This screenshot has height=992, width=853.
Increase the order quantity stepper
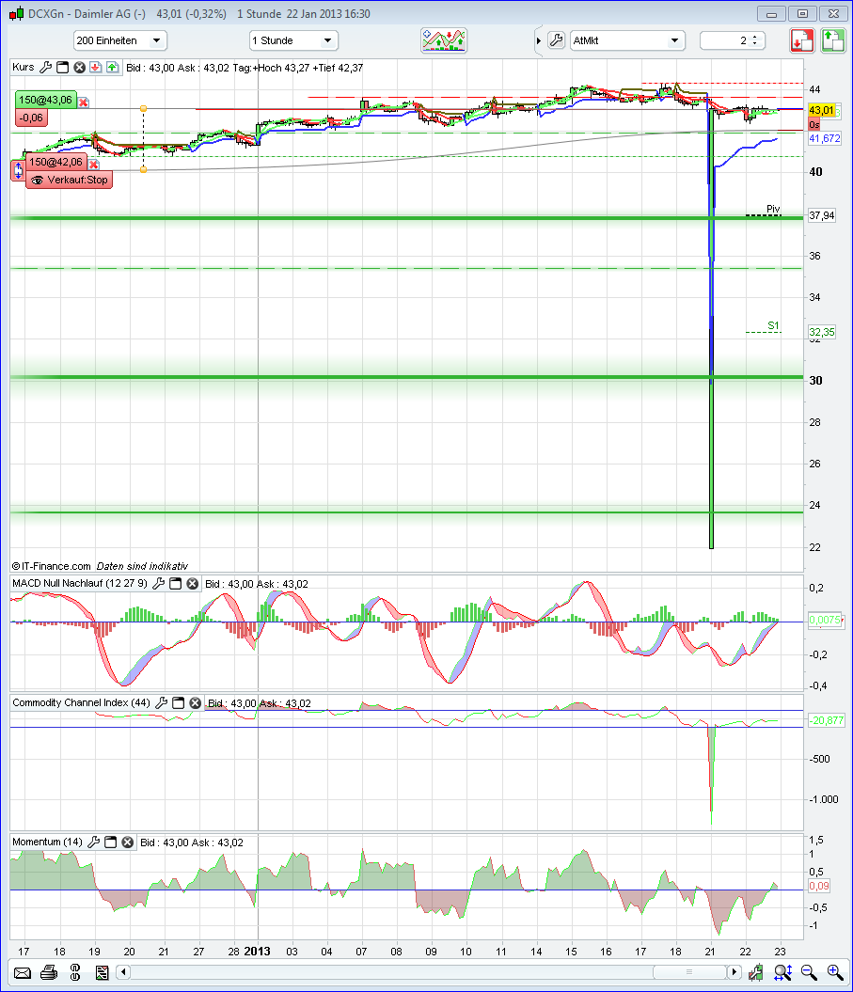click(x=755, y=37)
